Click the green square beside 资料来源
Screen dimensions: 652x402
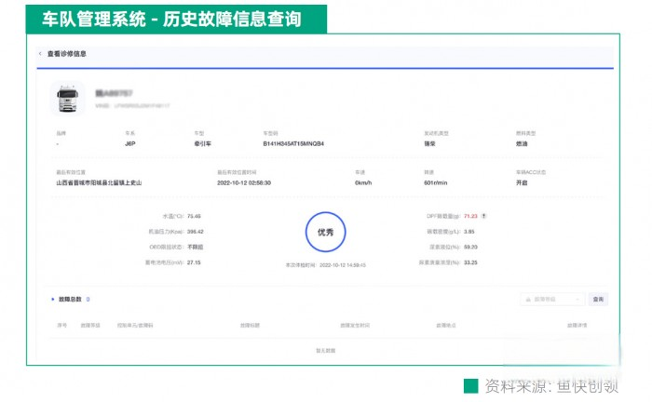470,386
